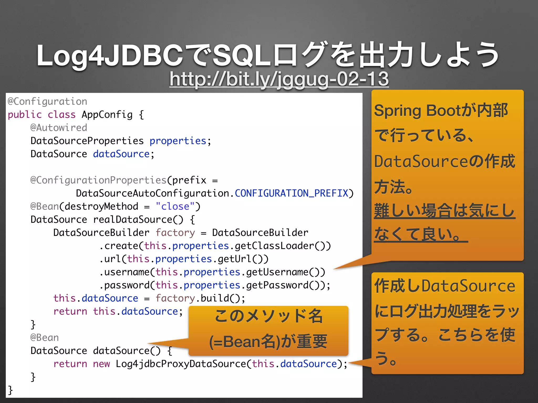Screen dimensions: 538x403
Task: Click the 'DataSourceの作成' callout text
Action: coord(444,161)
